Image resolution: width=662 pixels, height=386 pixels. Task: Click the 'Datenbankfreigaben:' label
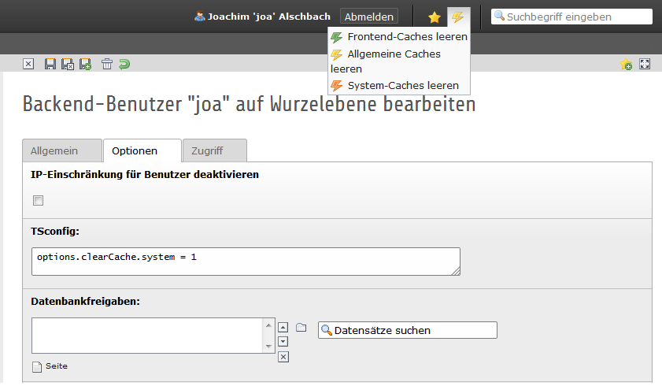pyautogui.click(x=85, y=302)
